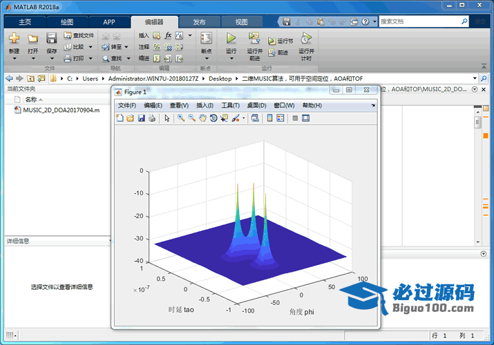494x345 pixels.
Task: Switch to the APP ribbon tab
Action: 109,22
